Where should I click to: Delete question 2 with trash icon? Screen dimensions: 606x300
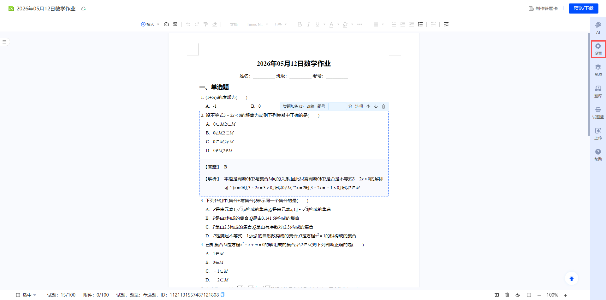click(383, 106)
